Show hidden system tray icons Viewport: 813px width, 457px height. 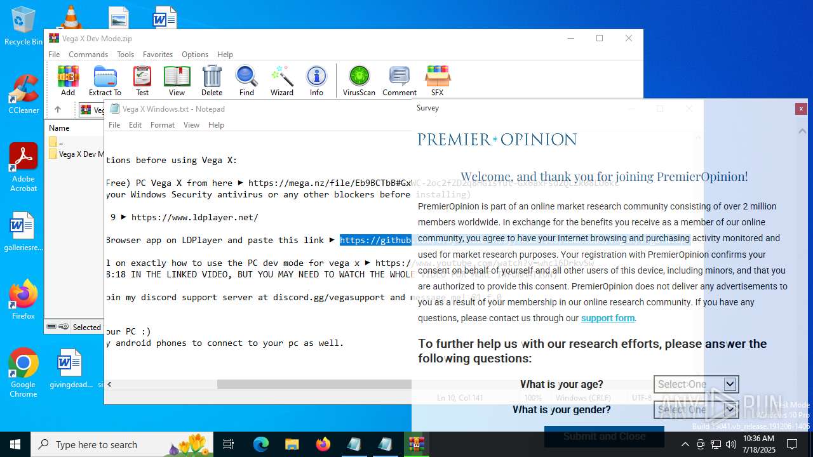685,444
